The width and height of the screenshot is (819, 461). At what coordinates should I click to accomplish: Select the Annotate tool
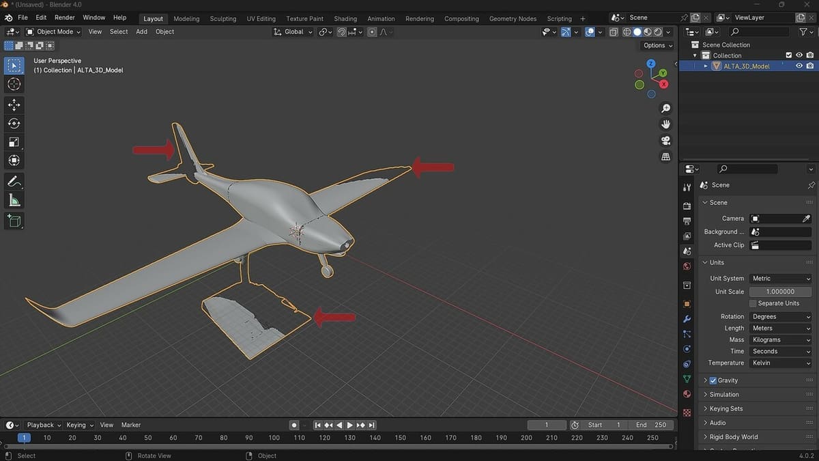[x=14, y=181]
